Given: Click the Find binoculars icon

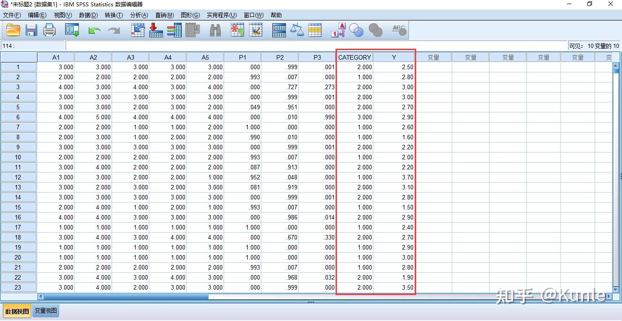Looking at the screenshot, I should [x=215, y=30].
